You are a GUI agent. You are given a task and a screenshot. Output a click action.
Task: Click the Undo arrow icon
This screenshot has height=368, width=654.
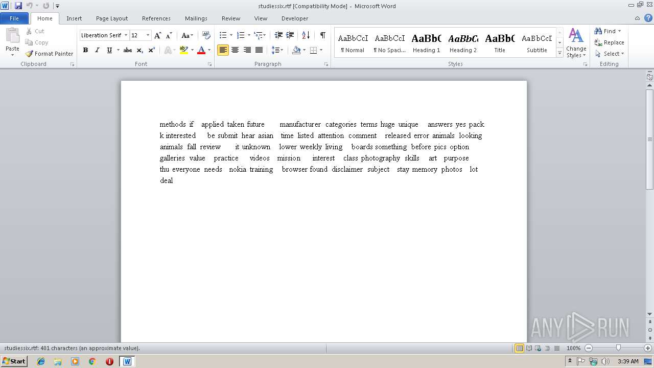click(29, 6)
